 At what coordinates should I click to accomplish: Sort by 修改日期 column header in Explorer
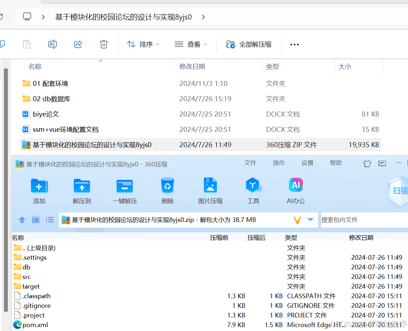point(192,67)
